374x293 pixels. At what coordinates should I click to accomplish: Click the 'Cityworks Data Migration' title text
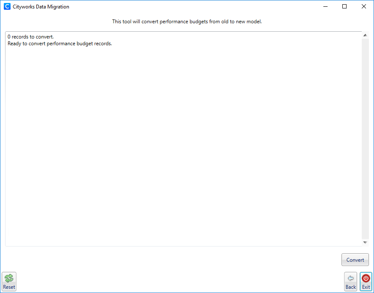41,7
